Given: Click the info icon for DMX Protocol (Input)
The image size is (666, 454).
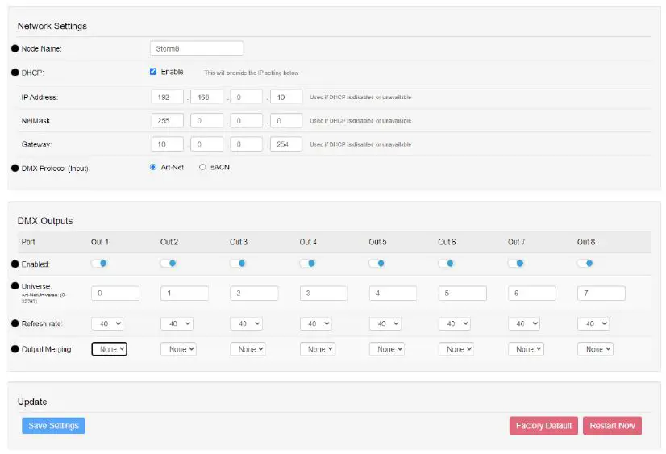Looking at the screenshot, I should pyautogui.click(x=15, y=169).
